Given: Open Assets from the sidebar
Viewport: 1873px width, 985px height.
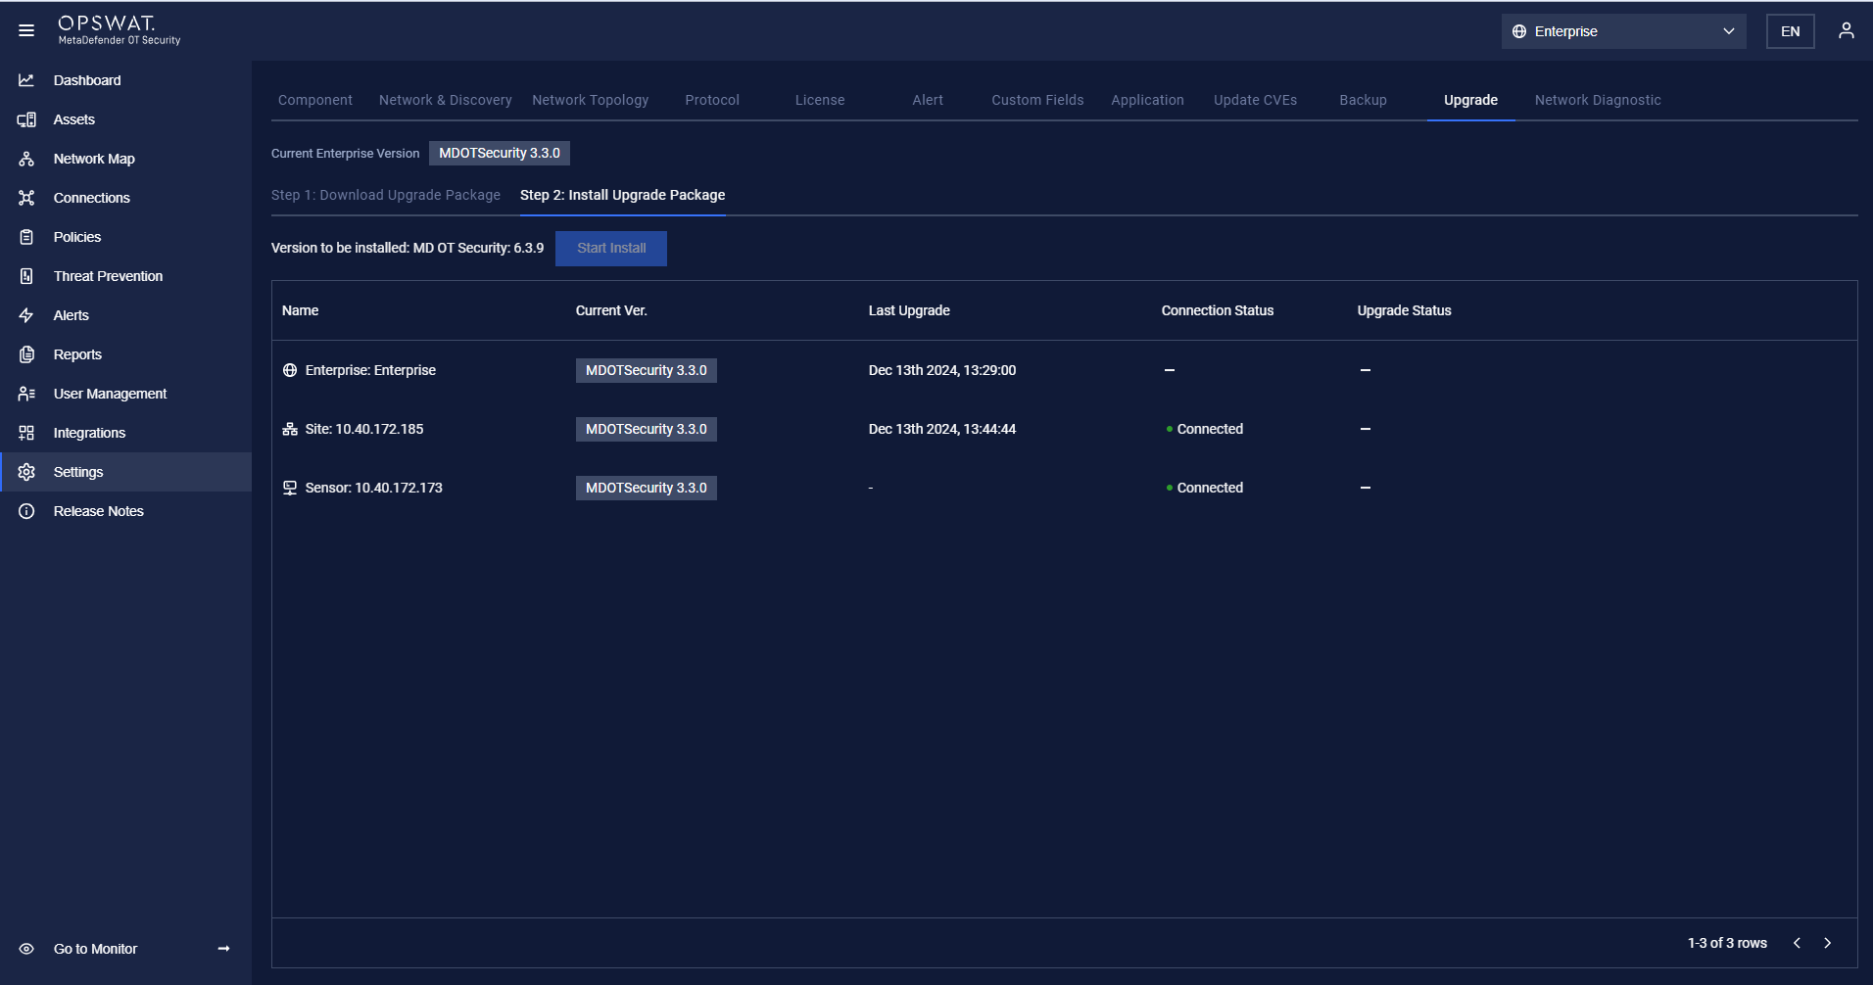Looking at the screenshot, I should coord(74,119).
